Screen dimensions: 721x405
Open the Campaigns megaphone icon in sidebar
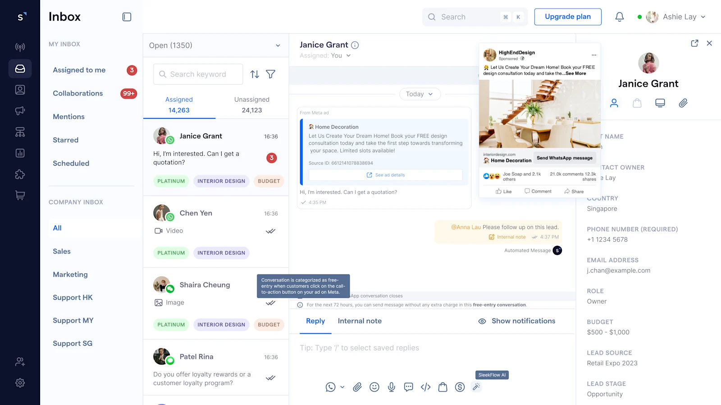pos(20,111)
